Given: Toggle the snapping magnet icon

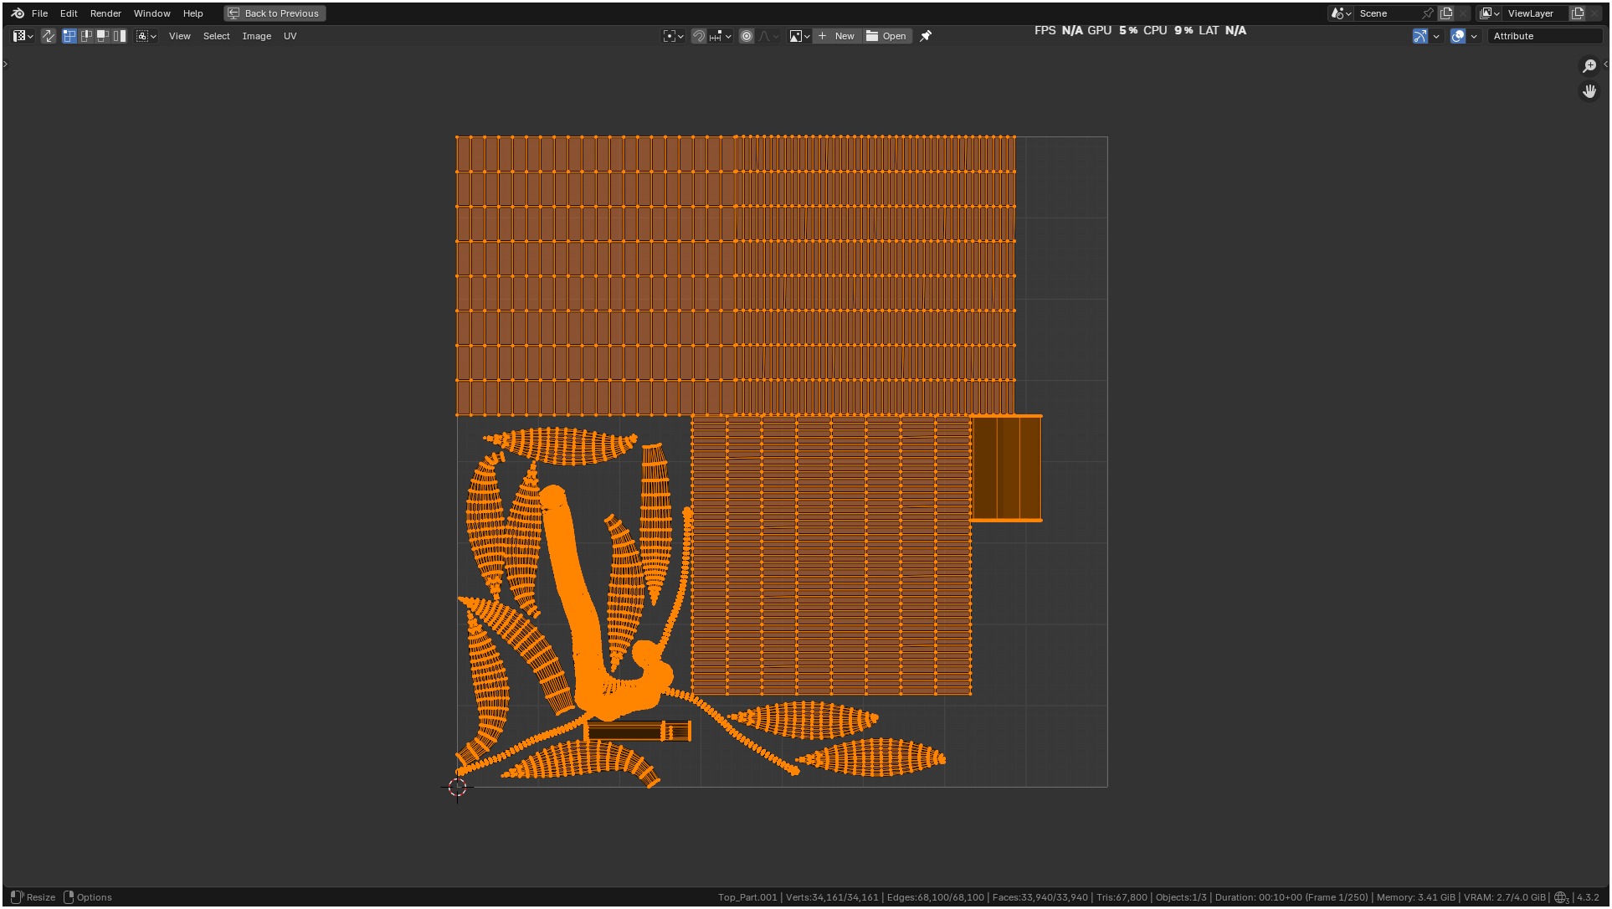Looking at the screenshot, I should coord(699,36).
